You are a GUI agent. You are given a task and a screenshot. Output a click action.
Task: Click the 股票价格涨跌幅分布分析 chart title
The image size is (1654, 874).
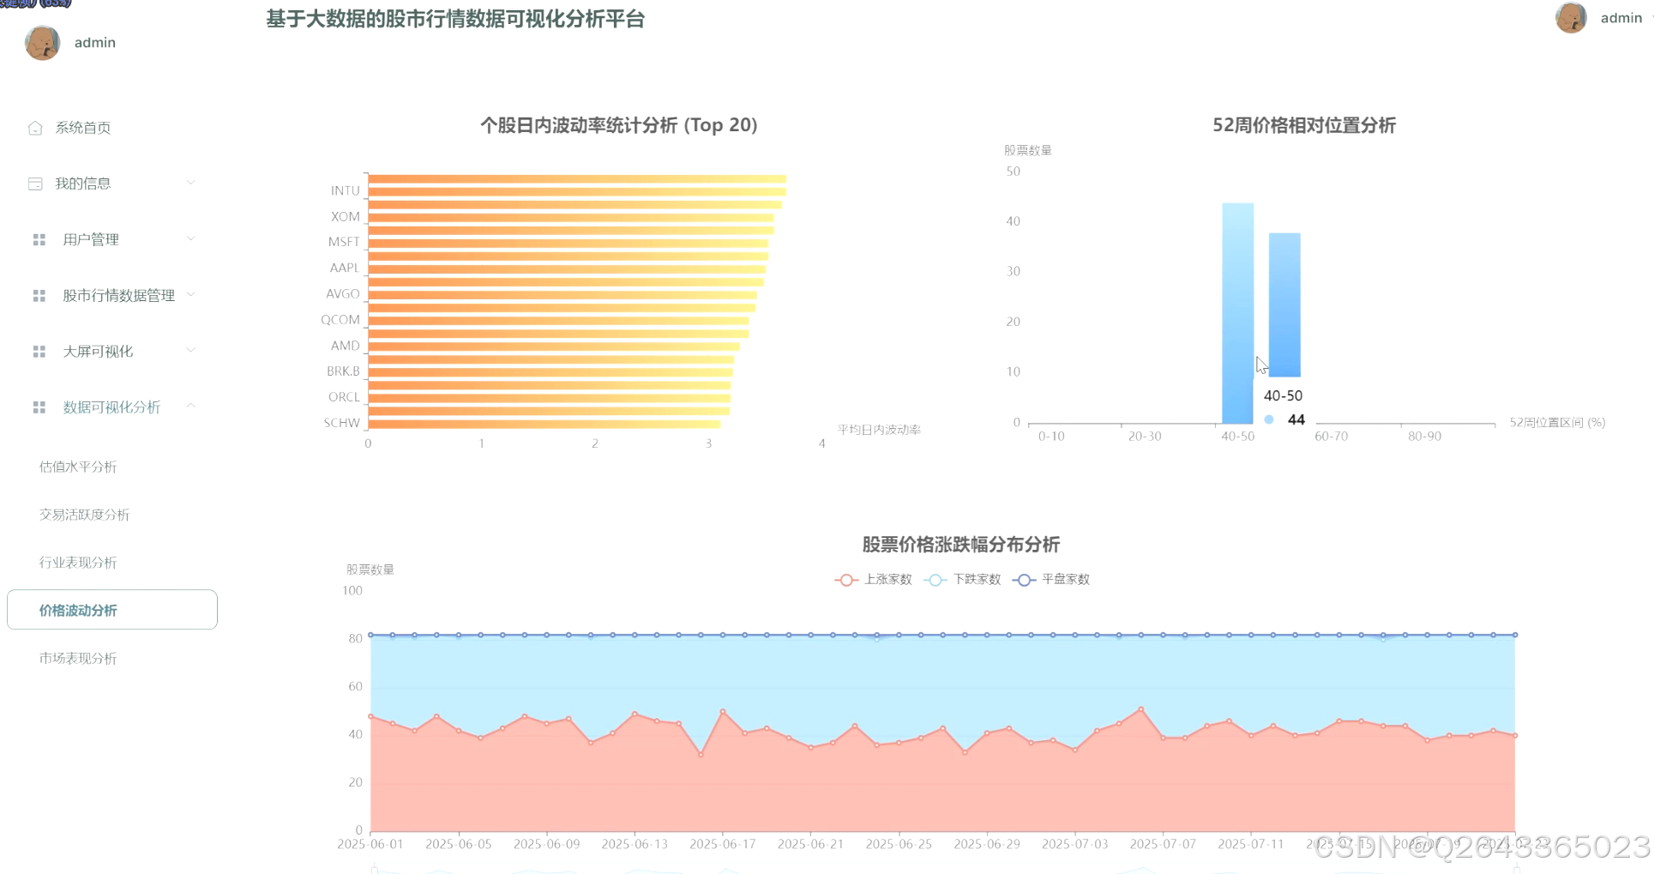point(960,545)
